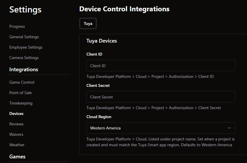The height and width of the screenshot is (163, 247).
Task: Click the Client Secret field label
Action: pos(98,86)
